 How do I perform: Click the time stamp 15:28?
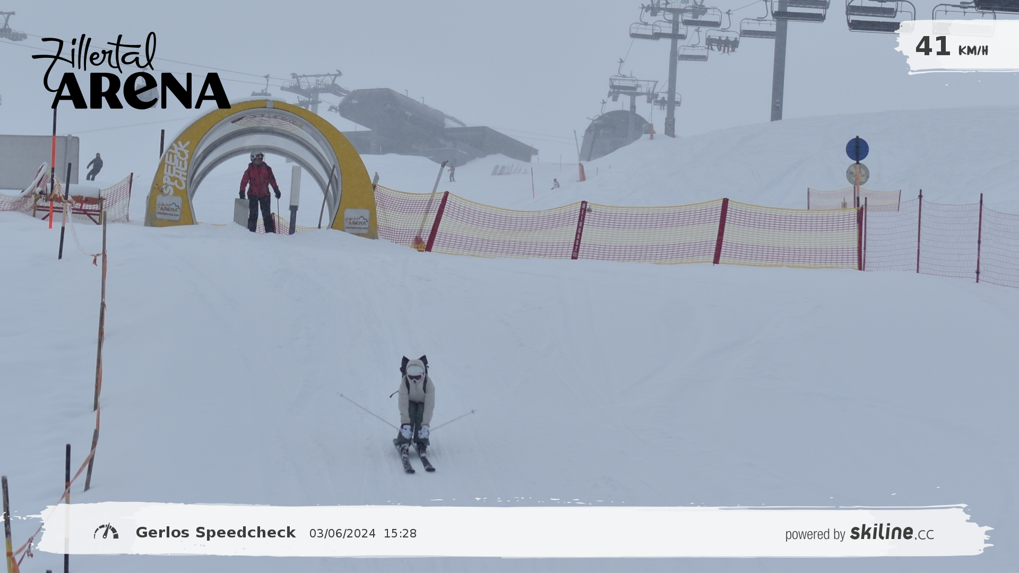click(x=400, y=534)
